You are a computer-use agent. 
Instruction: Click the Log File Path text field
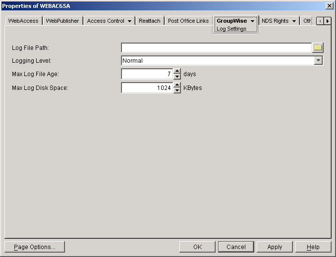click(x=216, y=47)
